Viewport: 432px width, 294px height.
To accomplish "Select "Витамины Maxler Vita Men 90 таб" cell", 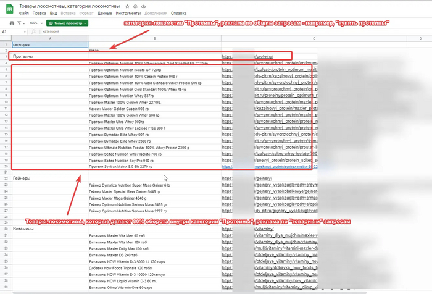I will (x=154, y=236).
